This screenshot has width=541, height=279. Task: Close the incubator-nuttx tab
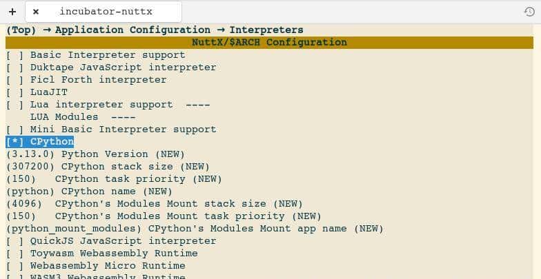(x=36, y=12)
